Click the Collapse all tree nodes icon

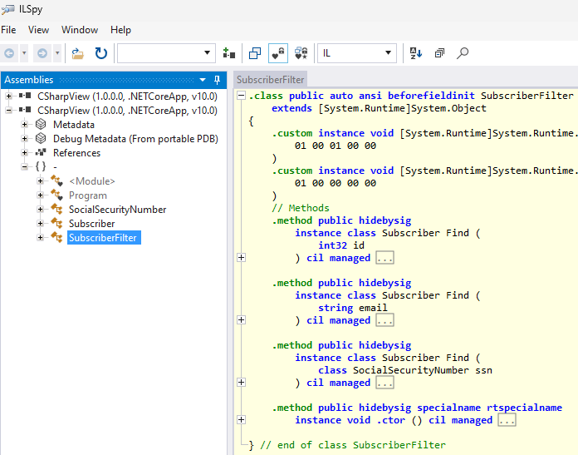pos(439,53)
